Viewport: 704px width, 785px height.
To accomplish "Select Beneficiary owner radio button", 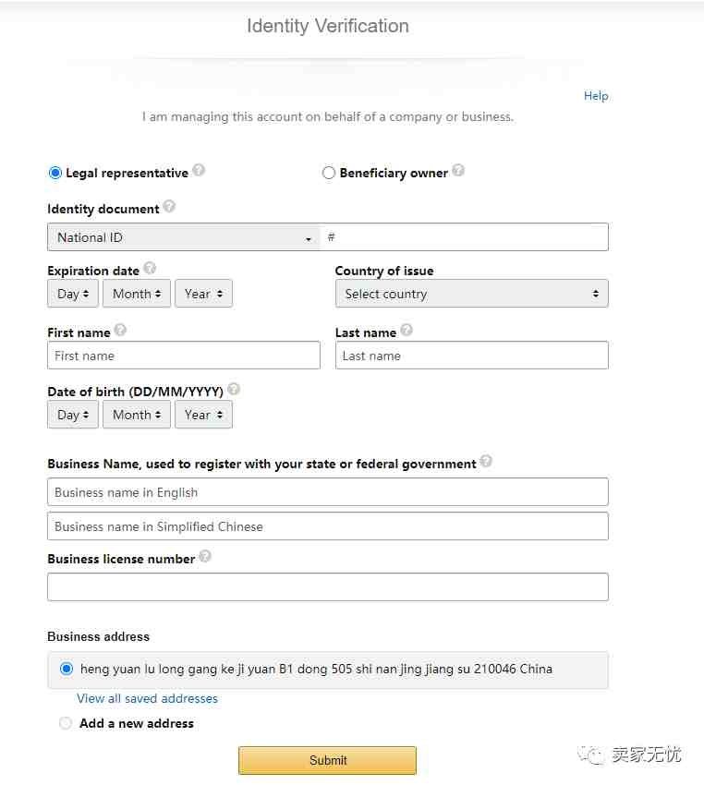I will [329, 173].
